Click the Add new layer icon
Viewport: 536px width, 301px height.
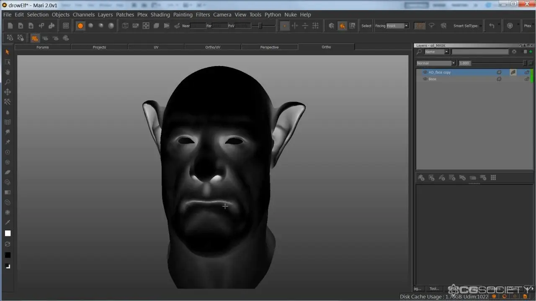point(421,178)
